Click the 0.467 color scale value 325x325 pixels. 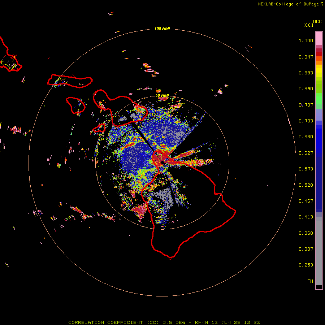pos(306,201)
